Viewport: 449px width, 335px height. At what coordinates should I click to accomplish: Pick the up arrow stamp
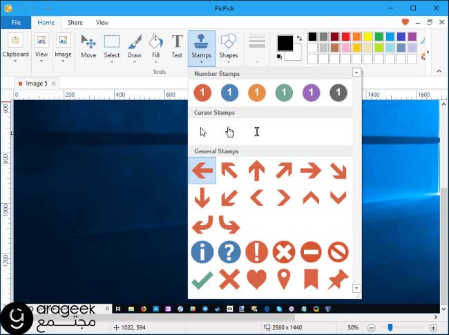pos(256,171)
